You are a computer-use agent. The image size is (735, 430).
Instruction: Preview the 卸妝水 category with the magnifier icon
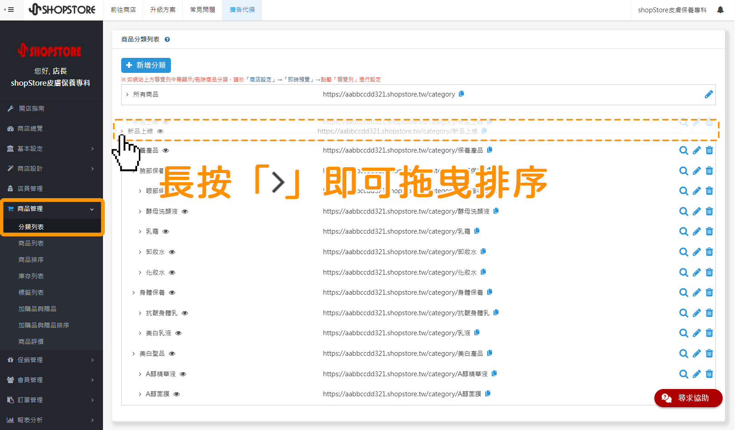(684, 252)
